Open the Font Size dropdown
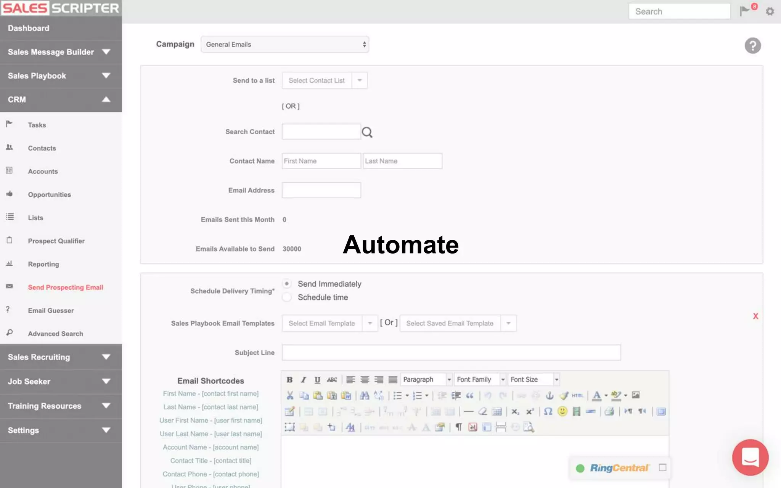 [534, 380]
